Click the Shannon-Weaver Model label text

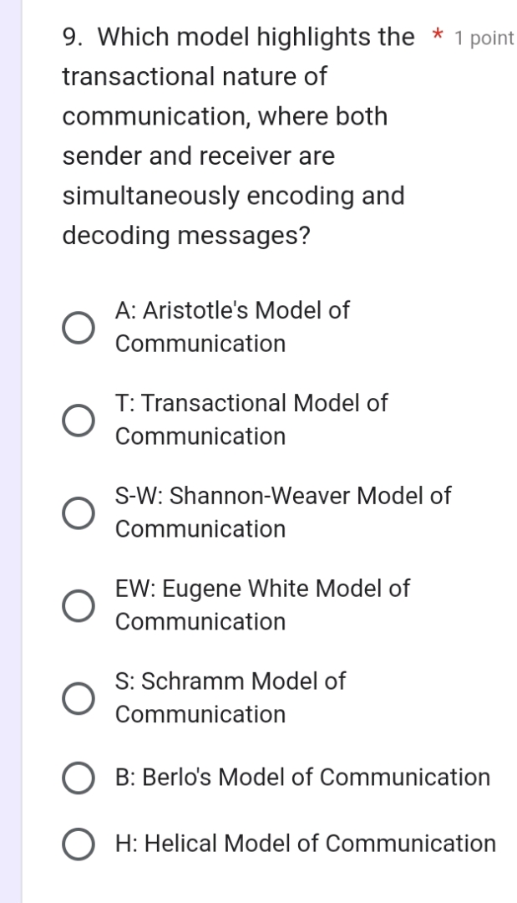(282, 513)
